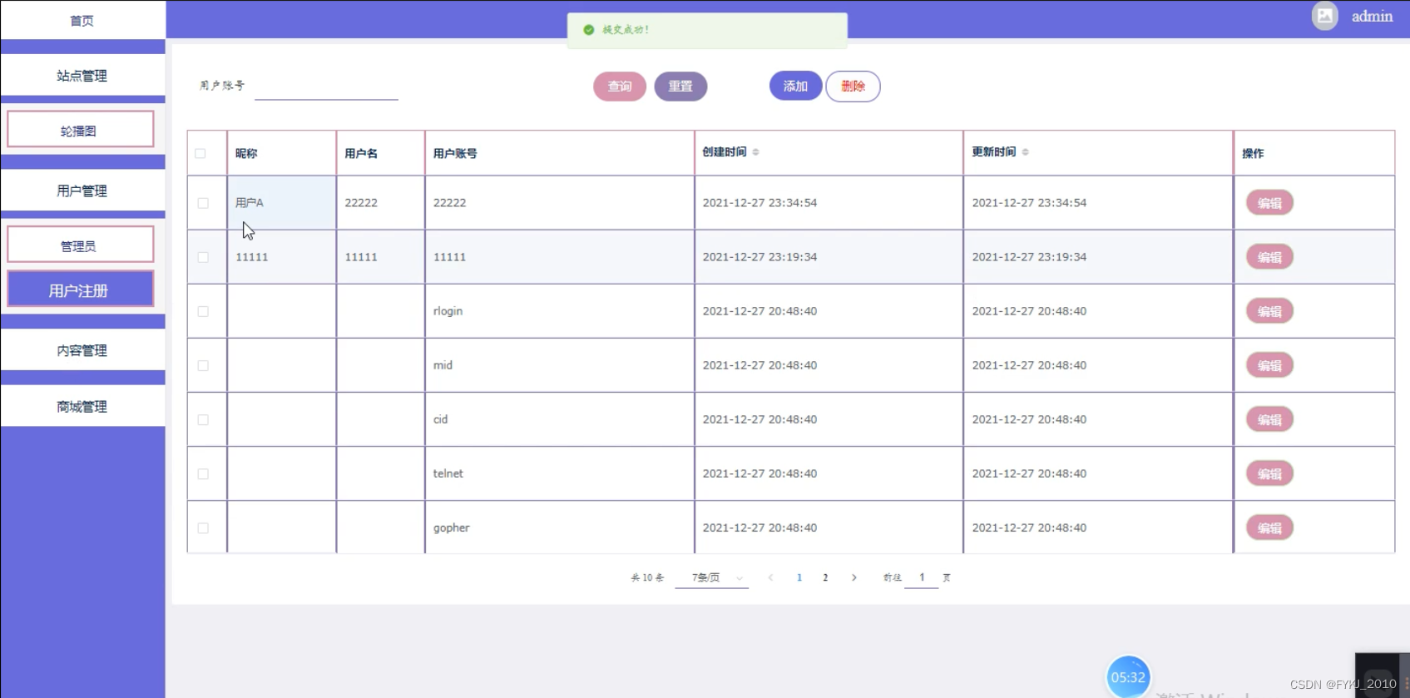Screen dimensions: 1410x698
Task: Focus the 用户账号 search input field
Action: coord(326,87)
